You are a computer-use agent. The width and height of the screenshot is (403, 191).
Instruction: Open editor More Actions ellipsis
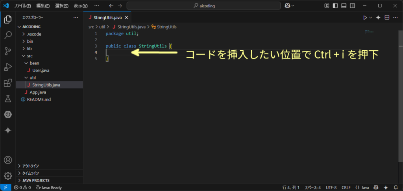(395, 17)
